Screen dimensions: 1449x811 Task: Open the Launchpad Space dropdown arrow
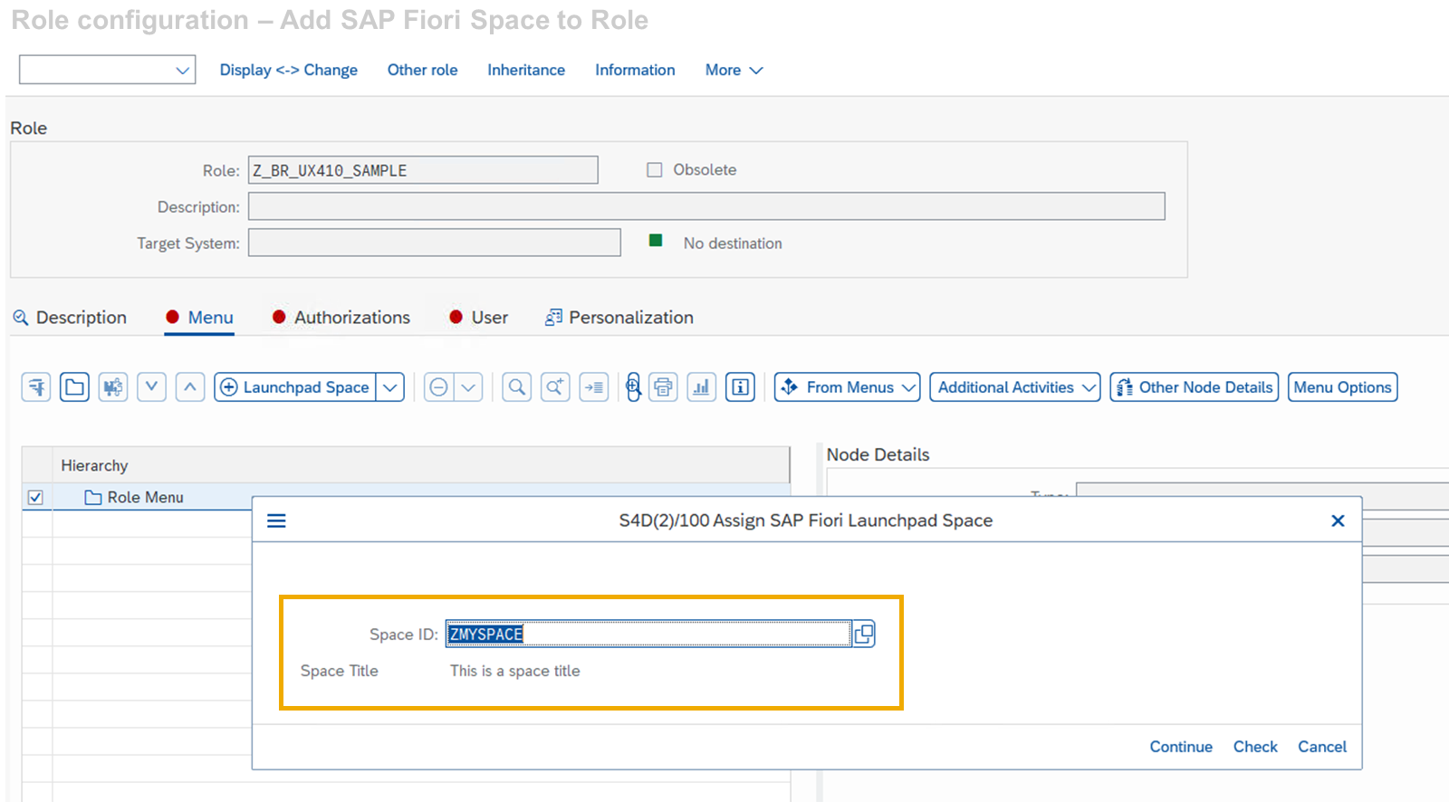click(x=390, y=387)
